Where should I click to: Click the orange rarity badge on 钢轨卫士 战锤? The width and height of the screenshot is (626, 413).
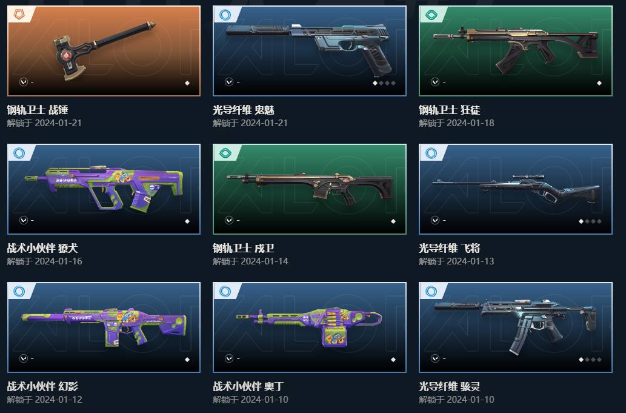pyautogui.click(x=19, y=15)
